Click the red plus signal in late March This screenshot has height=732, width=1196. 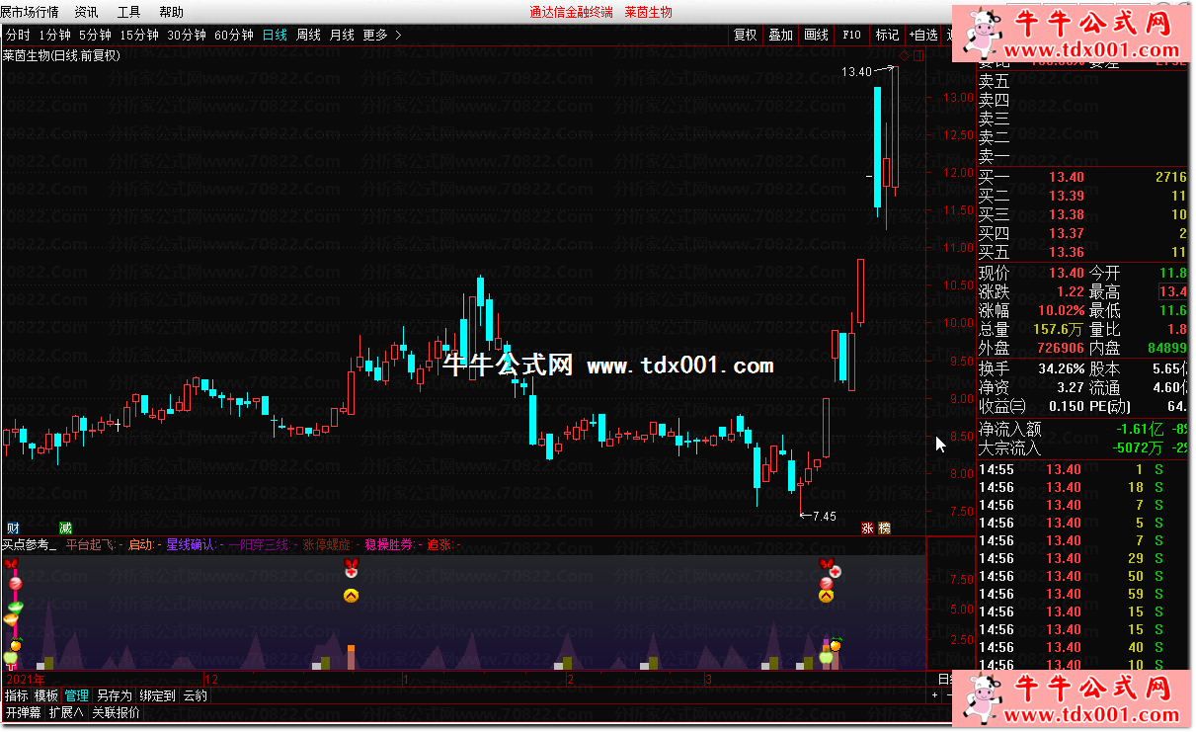tap(836, 572)
